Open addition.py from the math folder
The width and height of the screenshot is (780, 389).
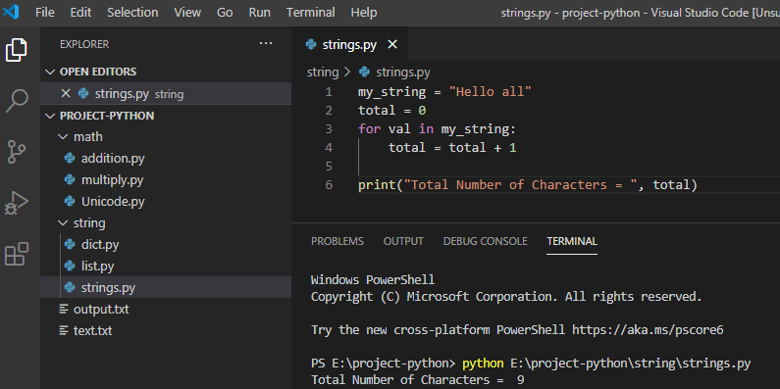pos(113,159)
